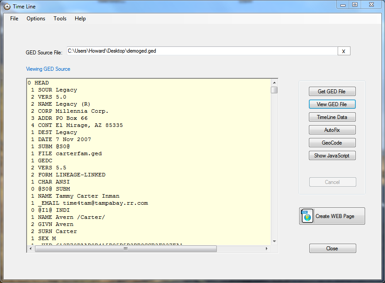Open the File menu
The image size is (385, 283).
click(x=14, y=19)
